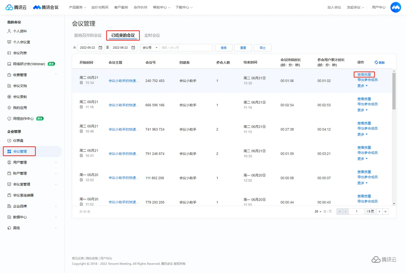Click the 个人资料 person icon in sidebar
The height and width of the screenshot is (273, 406).
(9, 31)
